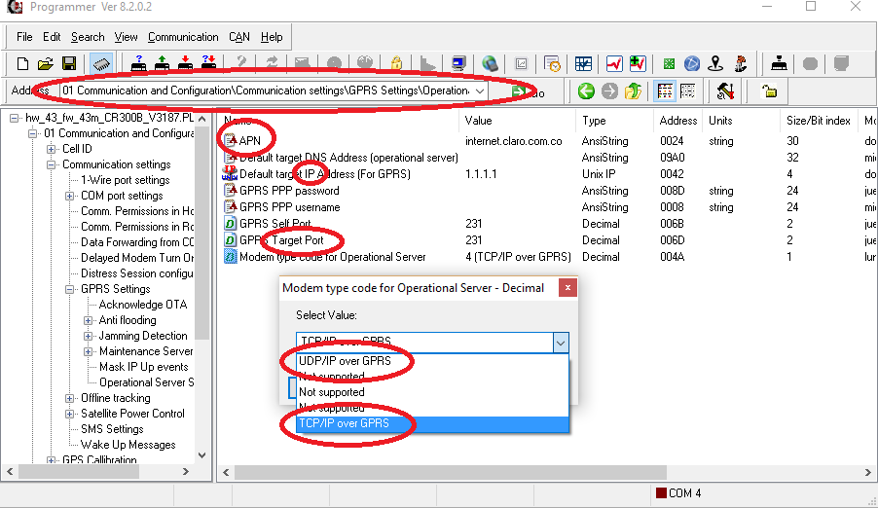Click the highlighted chip icon in the toolbar

tap(101, 63)
